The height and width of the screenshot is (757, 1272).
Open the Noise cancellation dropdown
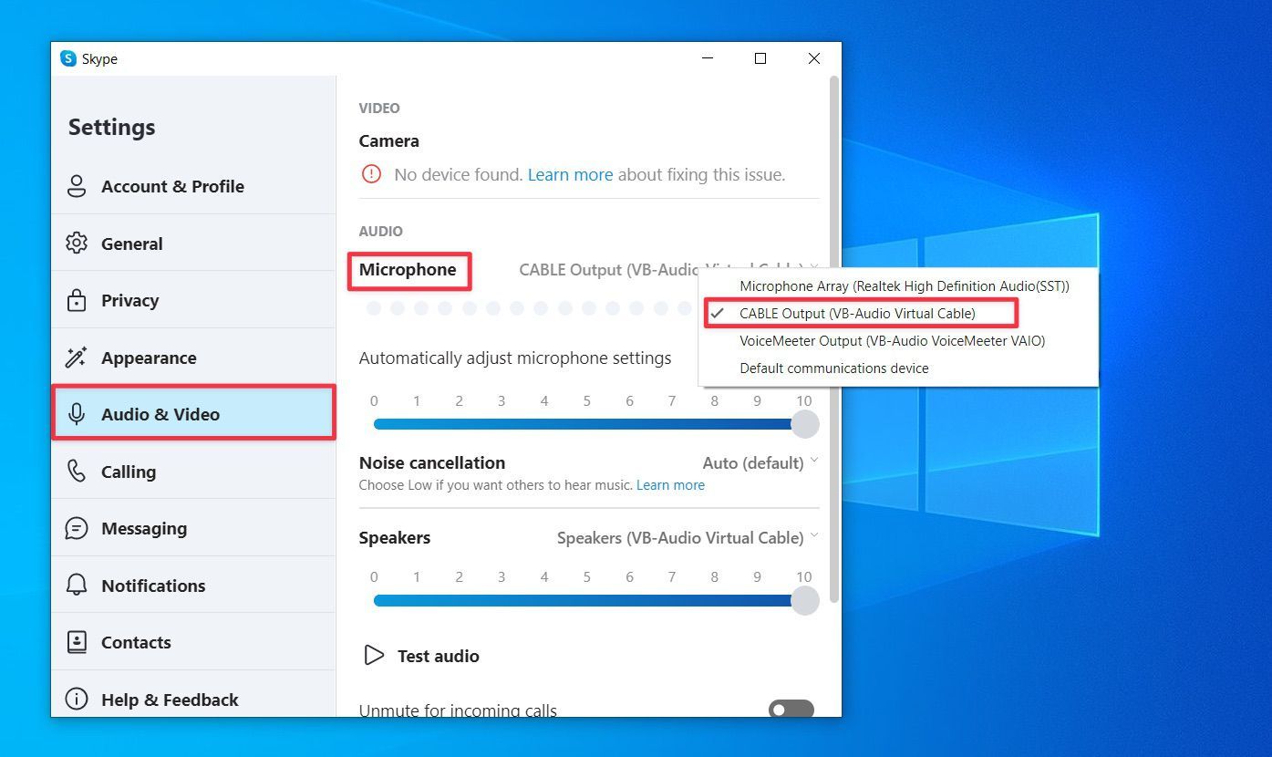point(760,462)
